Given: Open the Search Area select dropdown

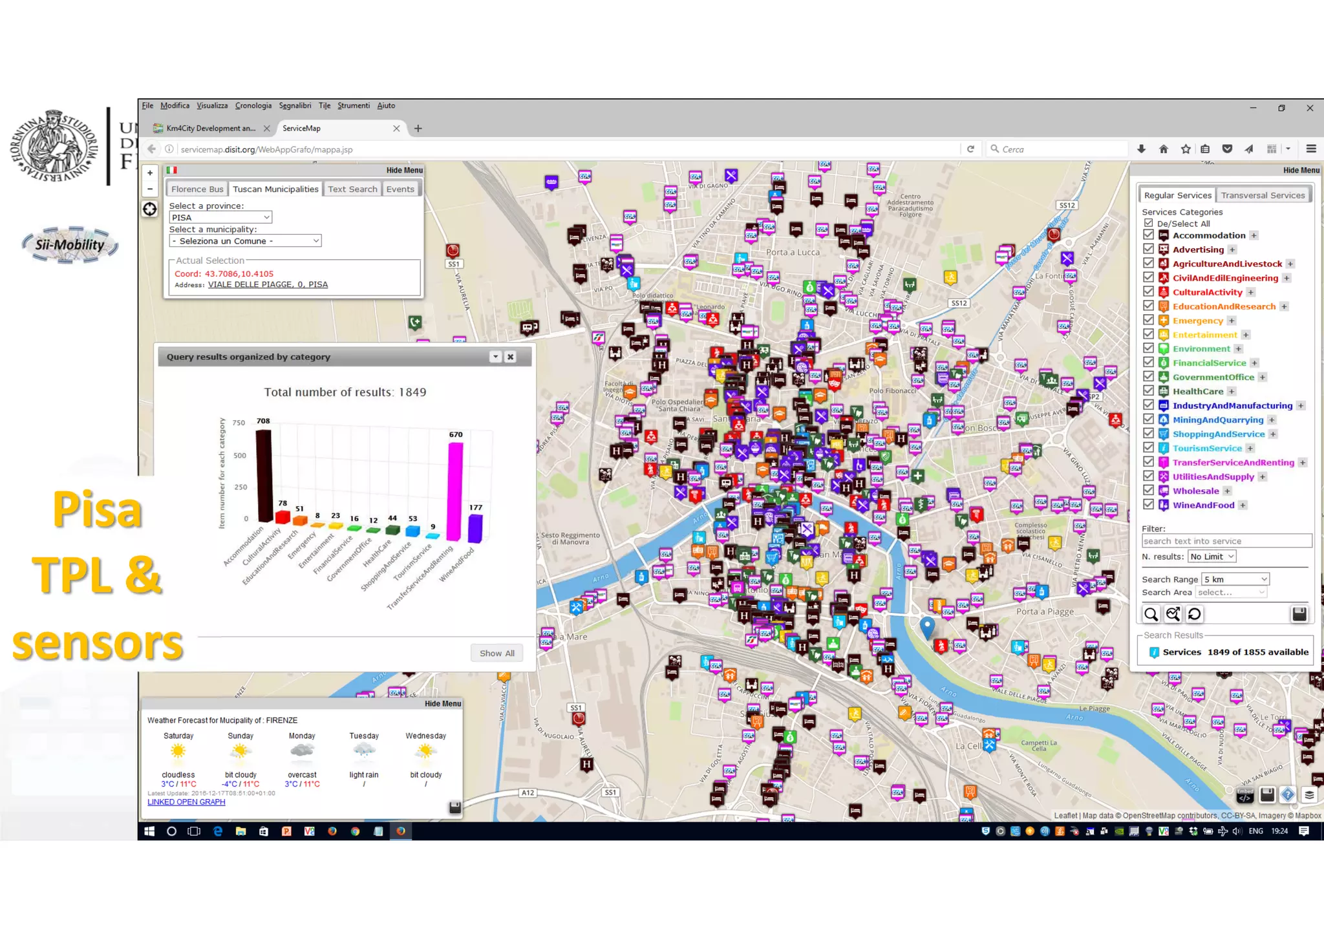Looking at the screenshot, I should (1231, 592).
